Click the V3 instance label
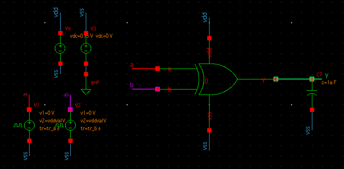Image resolution: width=344 pixels, height=169 pixels. (93, 28)
